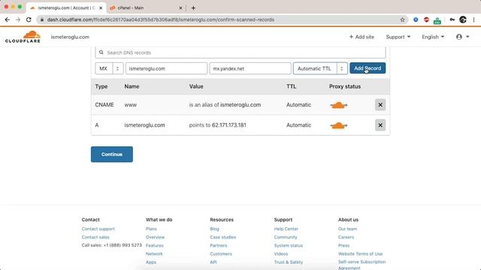Open the account user icon menu
The height and width of the screenshot is (270, 481).
[x=463, y=37]
